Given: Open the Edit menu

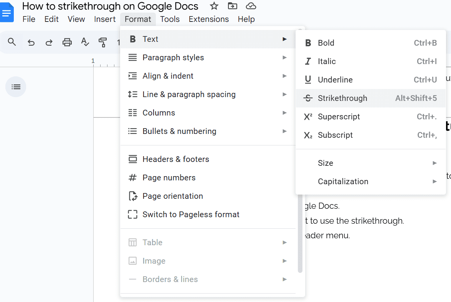Looking at the screenshot, I should coord(51,19).
